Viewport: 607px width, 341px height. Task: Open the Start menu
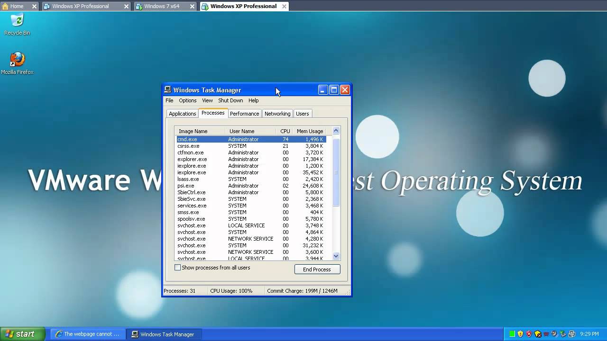tap(22, 334)
